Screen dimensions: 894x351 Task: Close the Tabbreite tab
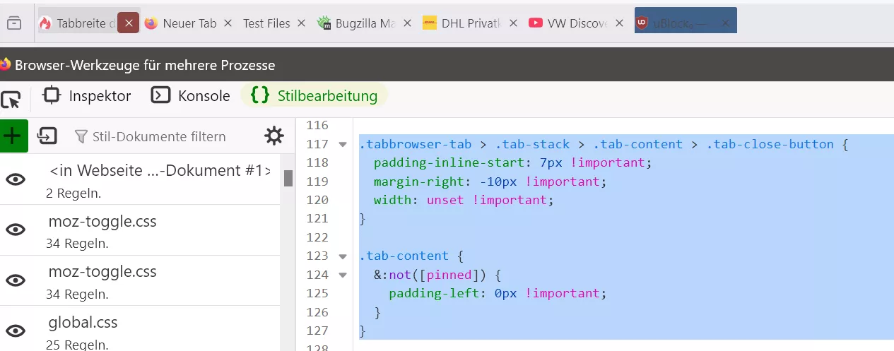[128, 23]
